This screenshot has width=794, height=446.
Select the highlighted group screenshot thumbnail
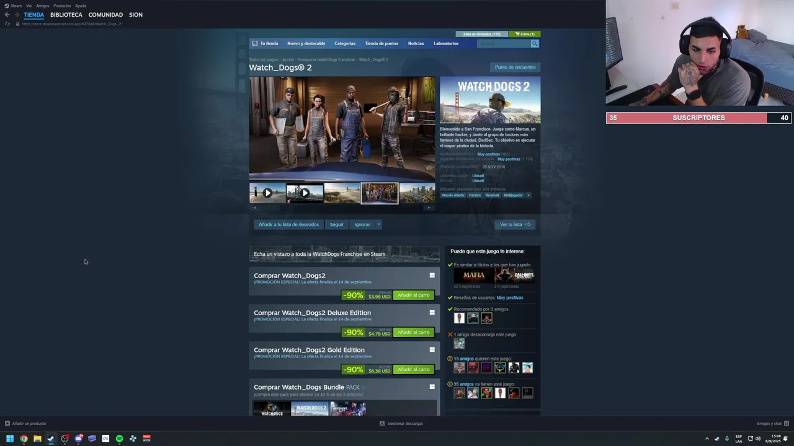tap(380, 193)
